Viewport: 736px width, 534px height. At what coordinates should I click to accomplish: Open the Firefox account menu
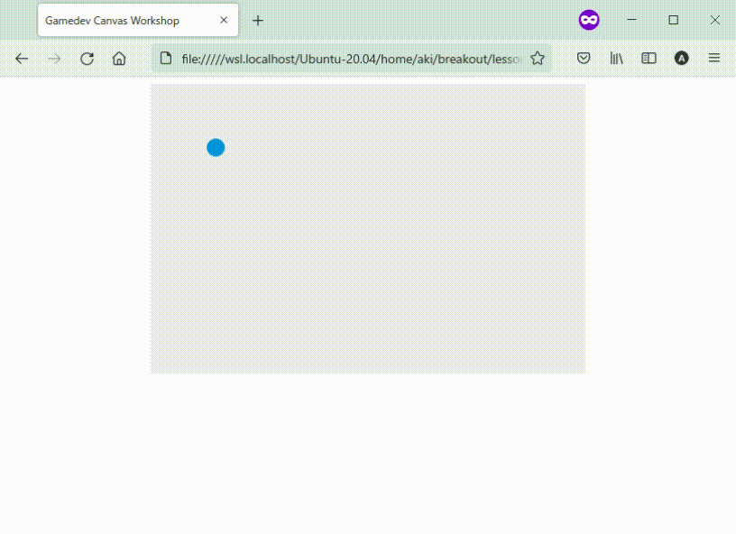click(681, 59)
